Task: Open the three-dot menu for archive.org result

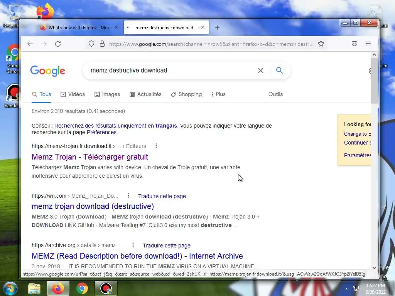Action: click(x=133, y=245)
